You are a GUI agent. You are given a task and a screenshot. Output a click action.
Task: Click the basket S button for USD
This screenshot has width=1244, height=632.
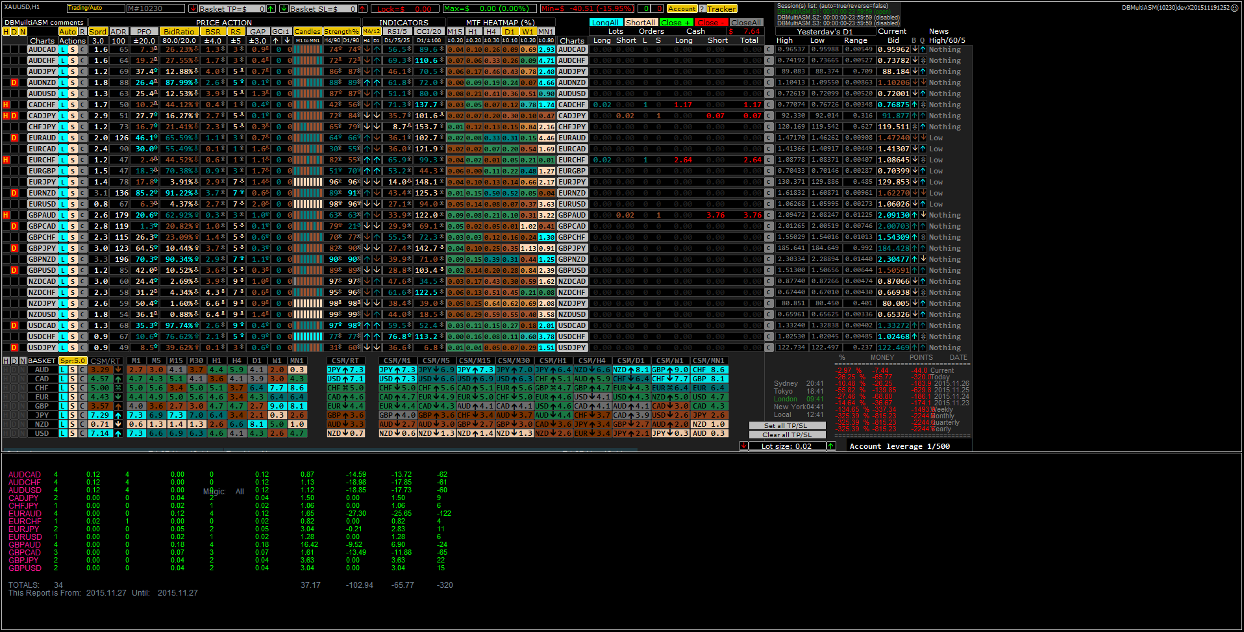point(73,433)
